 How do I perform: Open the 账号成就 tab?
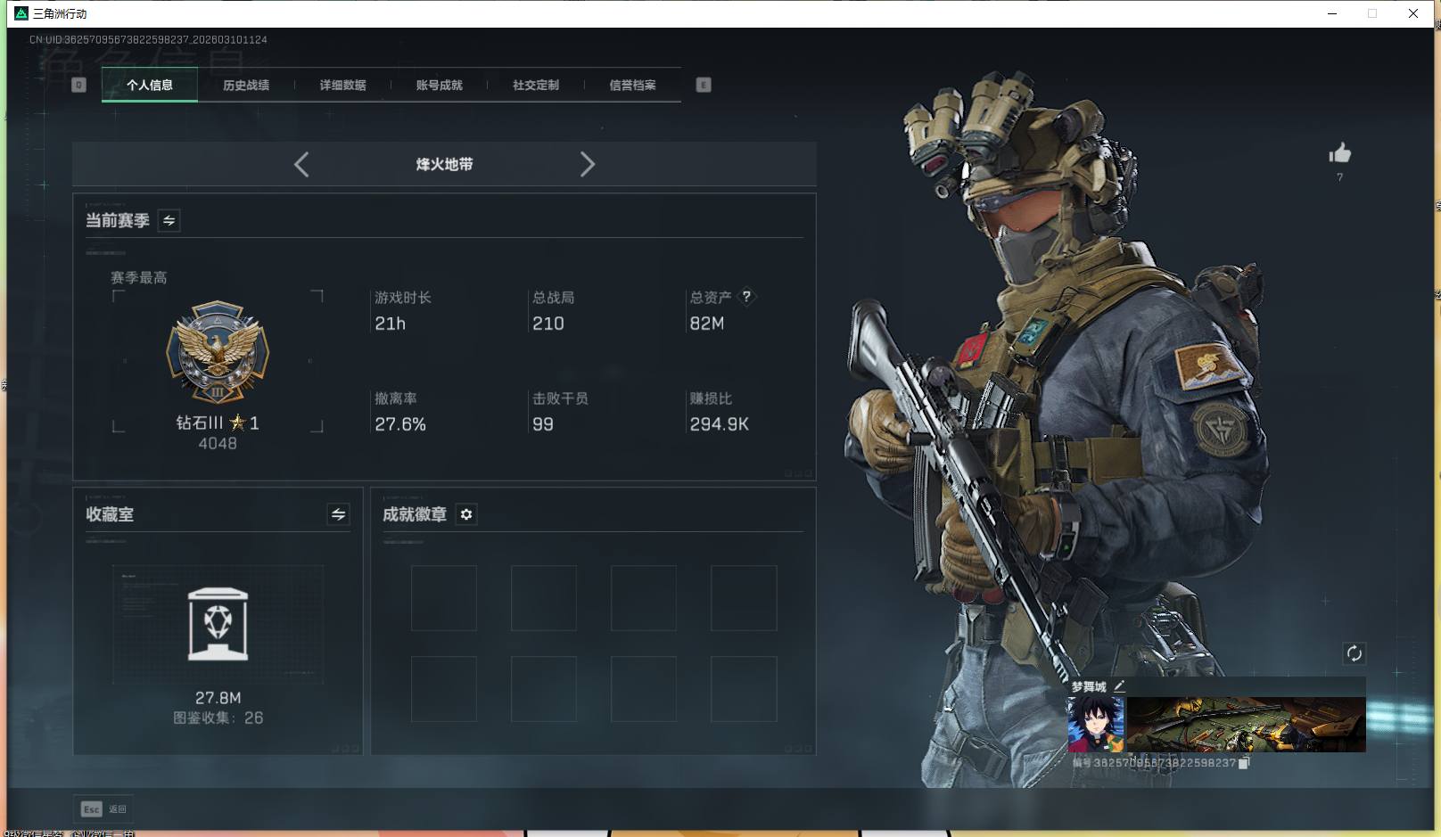[438, 85]
